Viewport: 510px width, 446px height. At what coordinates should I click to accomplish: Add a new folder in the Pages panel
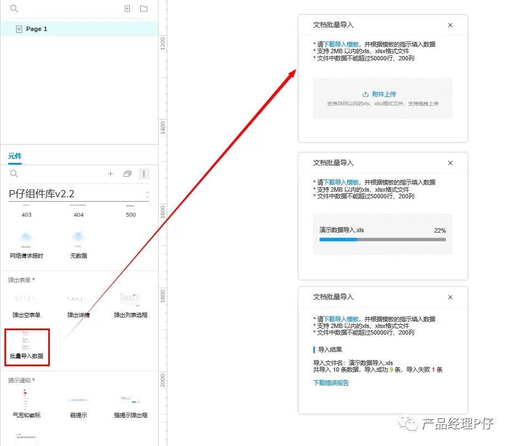click(144, 9)
